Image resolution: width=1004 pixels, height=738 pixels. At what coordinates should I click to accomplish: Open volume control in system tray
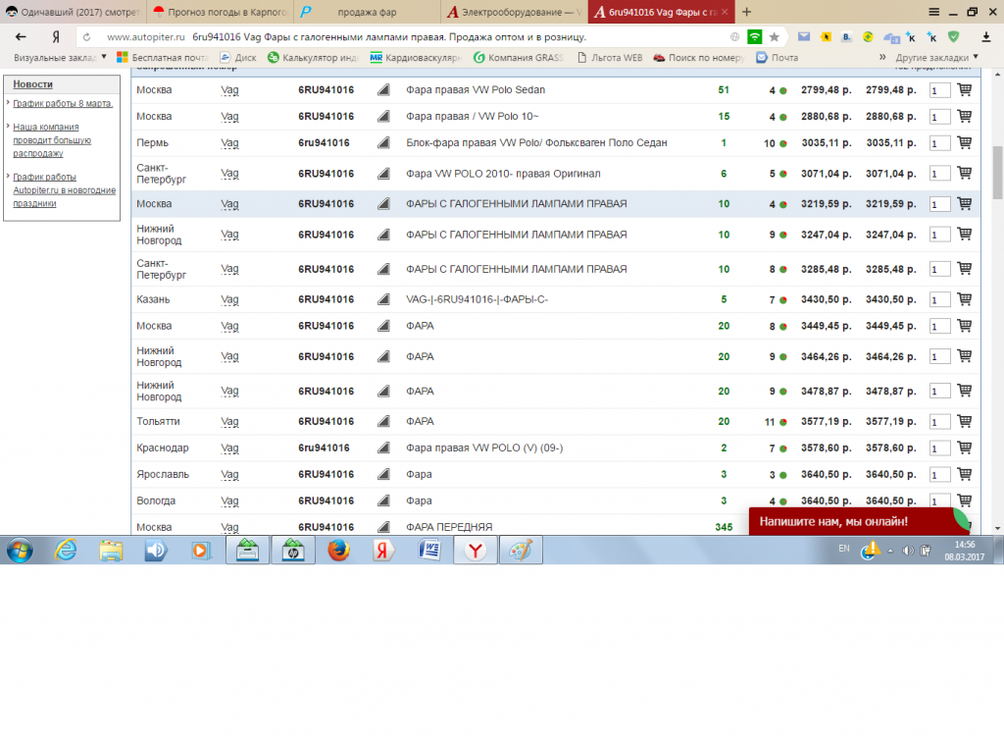pos(908,551)
